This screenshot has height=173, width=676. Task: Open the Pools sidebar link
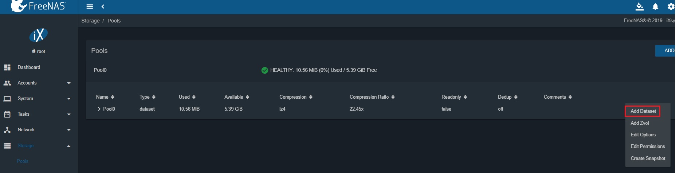[23, 161]
